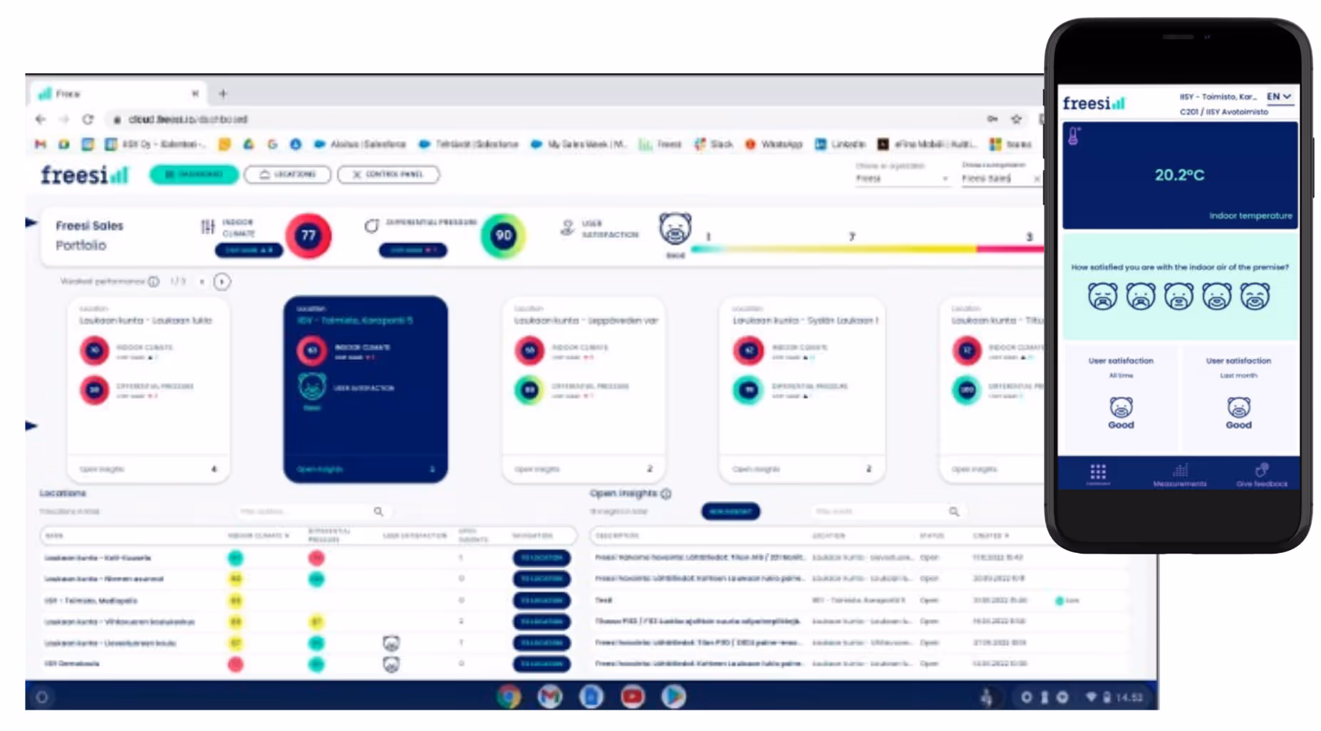This screenshot has width=1321, height=731.
Task: Open the Google G bookmark
Action: pos(272,144)
